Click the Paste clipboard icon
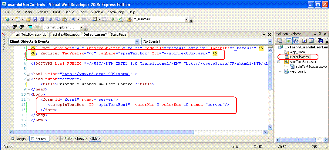329x150 pixels. coord(65,19)
